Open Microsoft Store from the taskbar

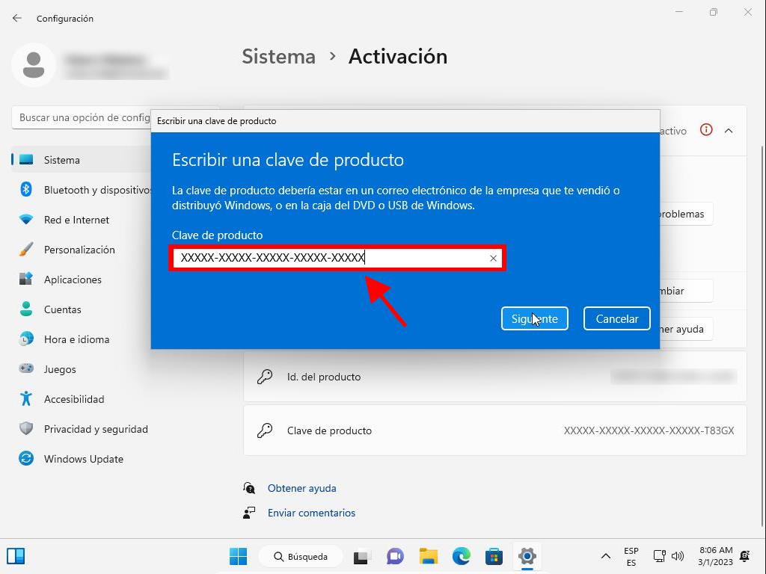point(494,556)
